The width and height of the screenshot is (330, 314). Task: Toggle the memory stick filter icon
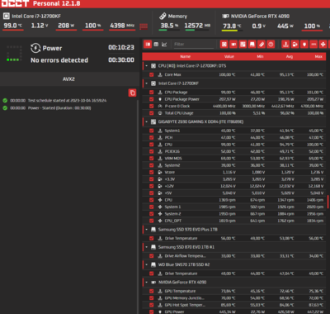(x=262, y=45)
